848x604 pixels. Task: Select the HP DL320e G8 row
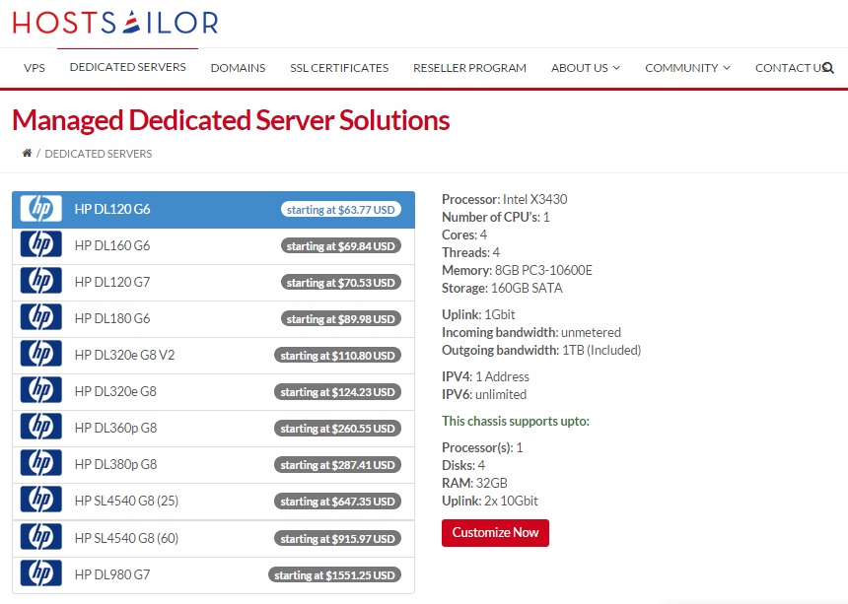[x=115, y=391]
